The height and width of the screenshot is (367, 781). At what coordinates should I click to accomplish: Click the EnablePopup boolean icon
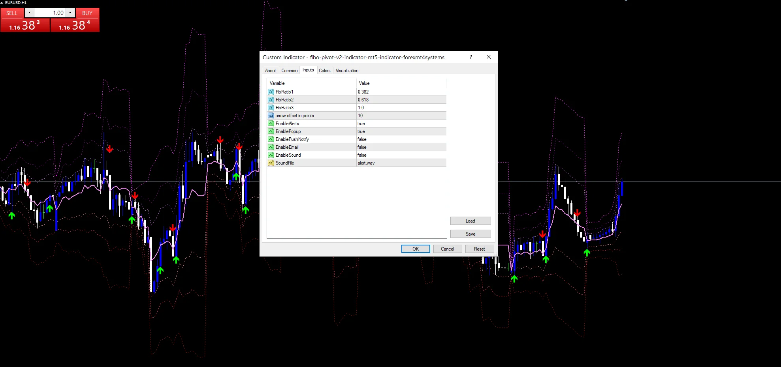(x=271, y=131)
